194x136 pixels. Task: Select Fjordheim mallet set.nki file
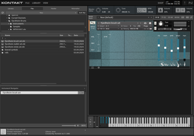click(43, 44)
